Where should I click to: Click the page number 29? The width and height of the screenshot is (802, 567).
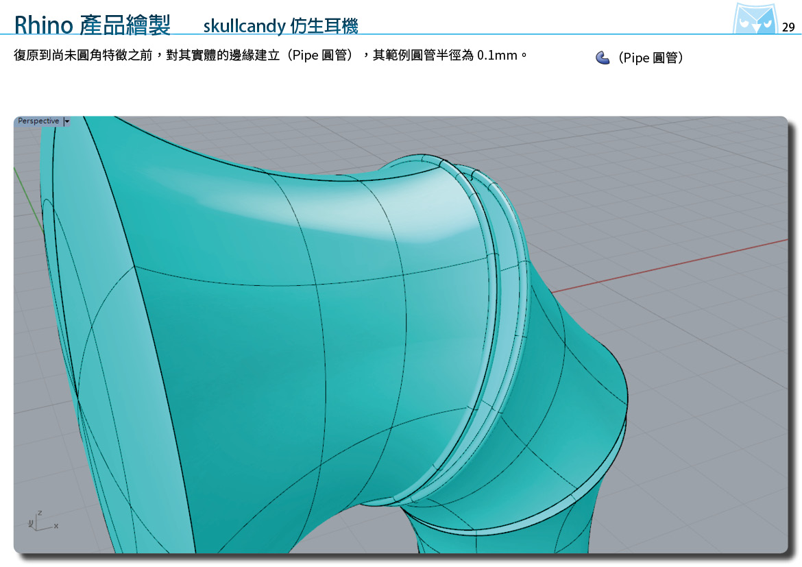click(x=788, y=27)
